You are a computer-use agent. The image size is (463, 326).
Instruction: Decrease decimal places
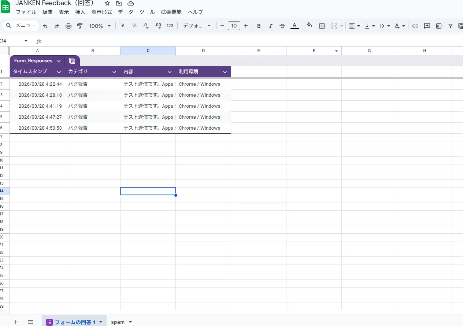146,26
